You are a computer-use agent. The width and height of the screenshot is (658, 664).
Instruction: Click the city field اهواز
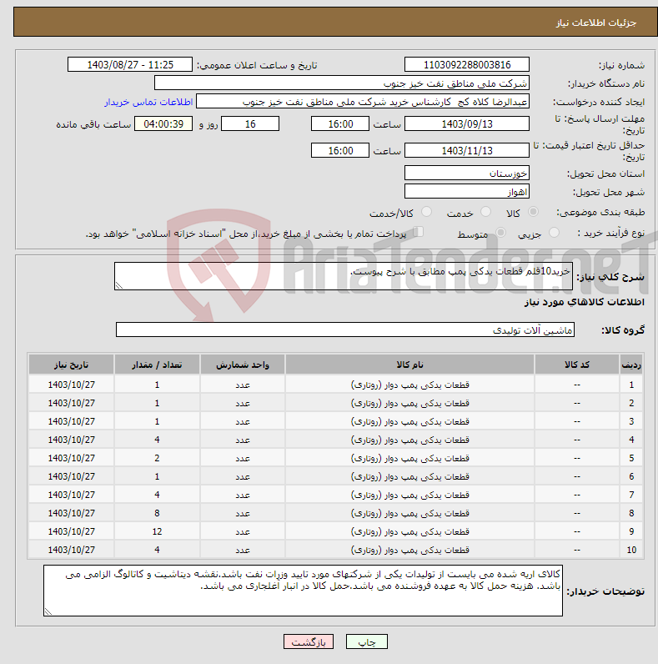(467, 191)
